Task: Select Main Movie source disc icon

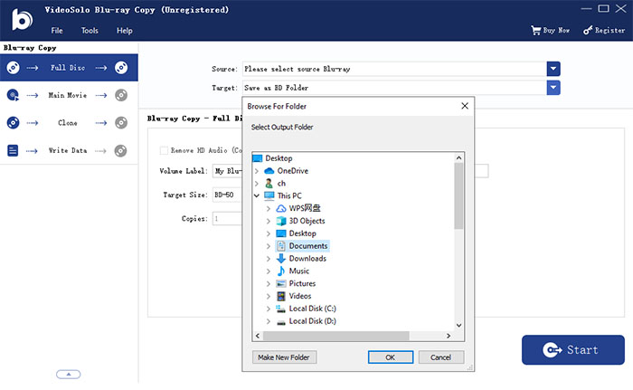Action: (x=14, y=95)
